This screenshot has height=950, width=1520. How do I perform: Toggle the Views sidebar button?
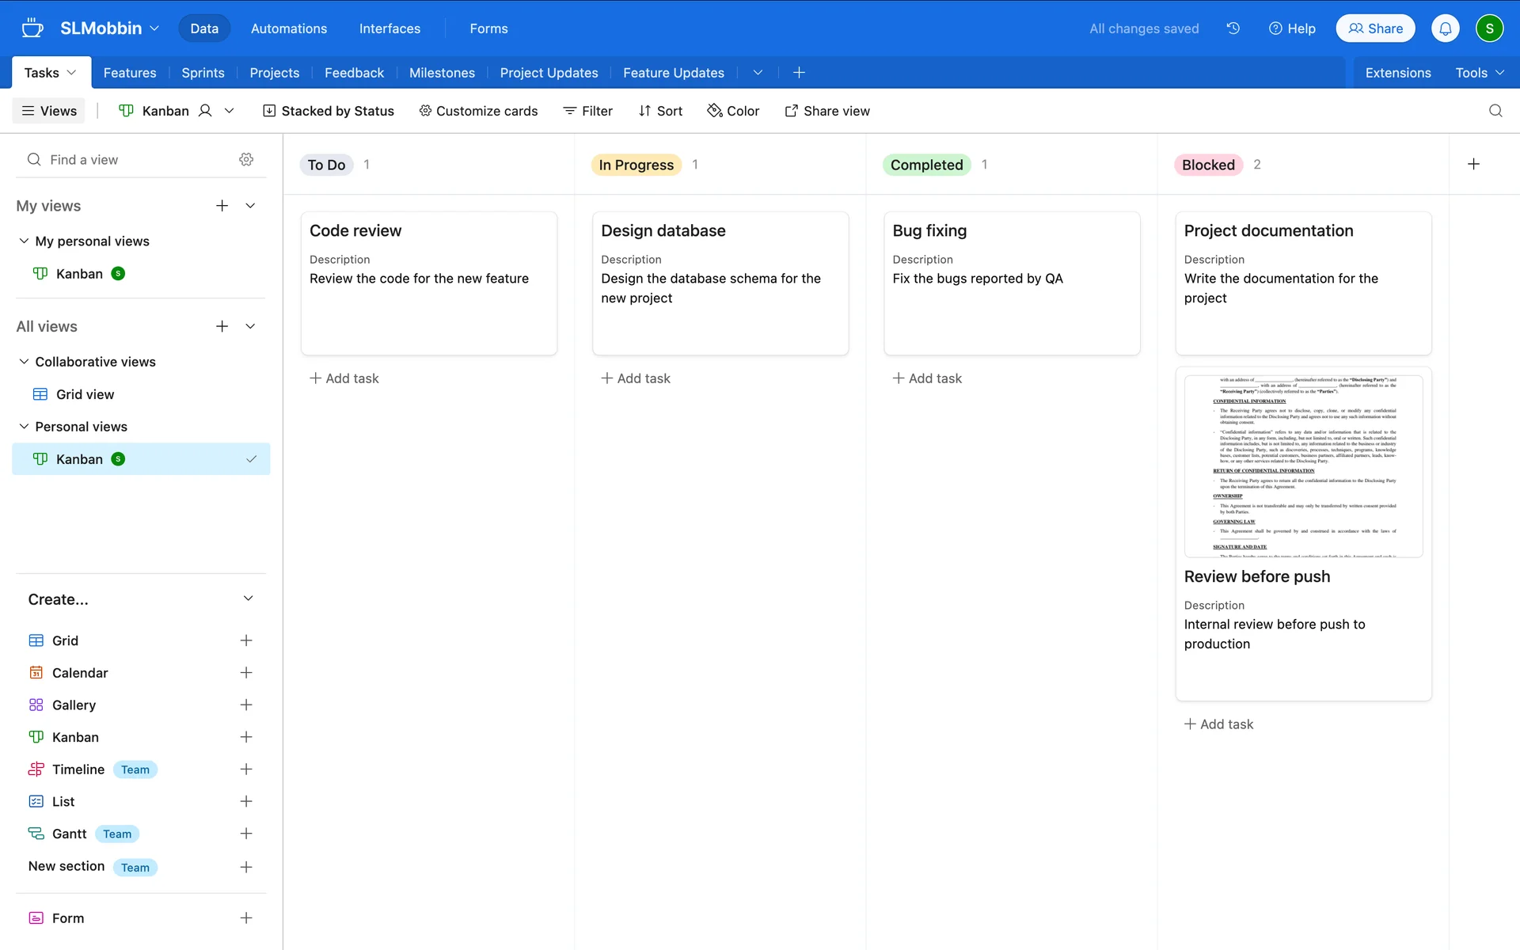[49, 111]
